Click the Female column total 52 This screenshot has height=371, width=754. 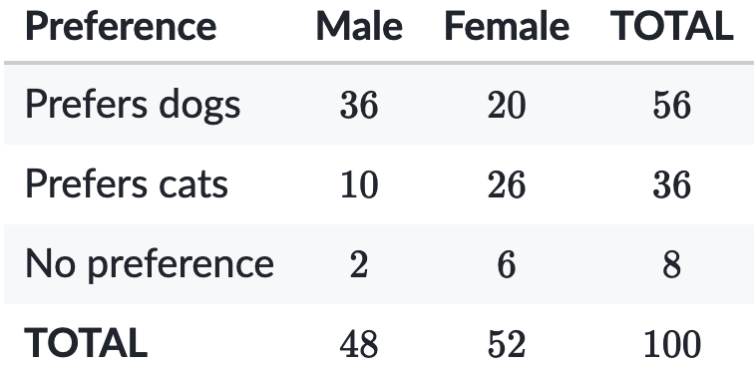coord(507,344)
